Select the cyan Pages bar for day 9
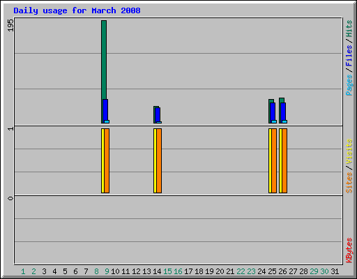 coord(107,121)
